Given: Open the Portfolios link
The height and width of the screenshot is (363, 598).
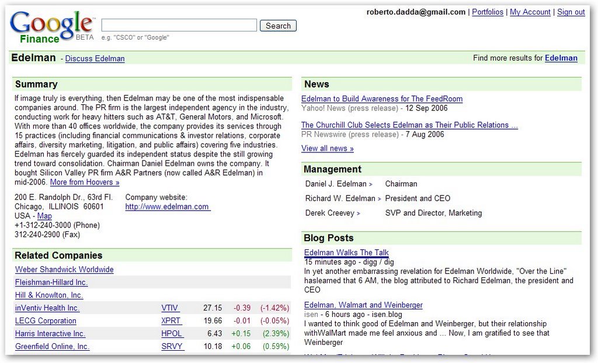Looking at the screenshot, I should (x=488, y=12).
